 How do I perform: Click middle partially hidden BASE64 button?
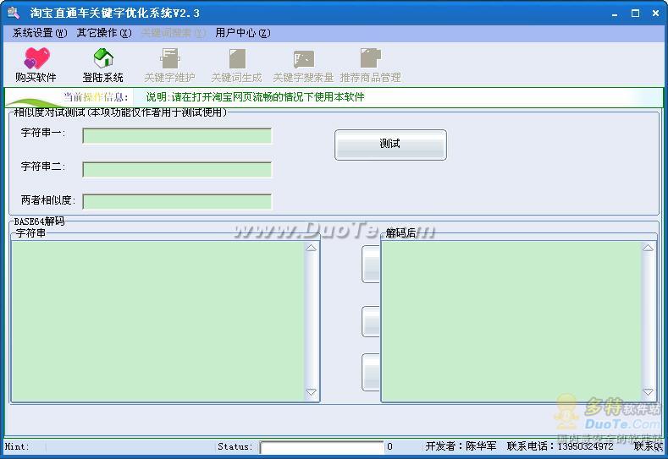pyautogui.click(x=371, y=321)
